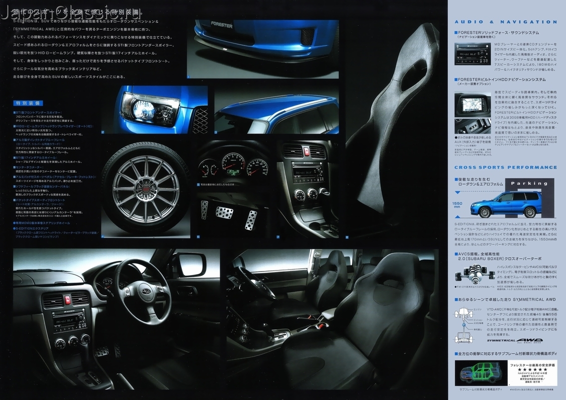Click the large bucket seat back photo
Viewport: 566px width, 400px height.
click(x=392, y=129)
